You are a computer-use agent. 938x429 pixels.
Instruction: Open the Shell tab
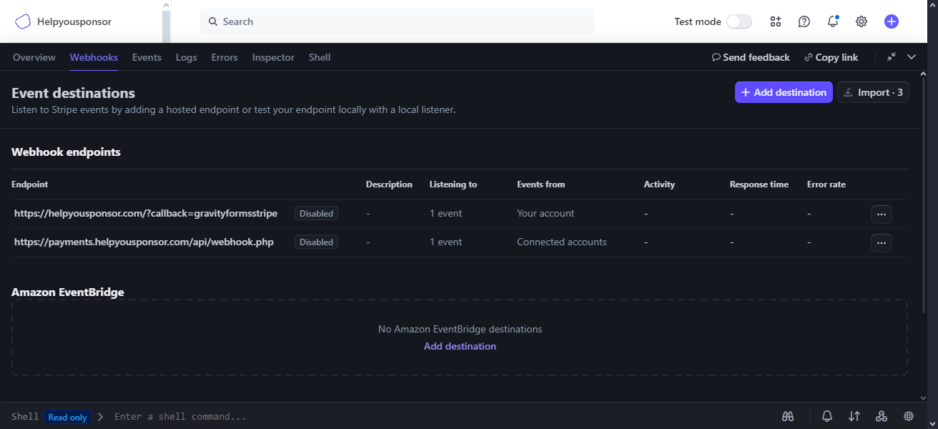[320, 57]
